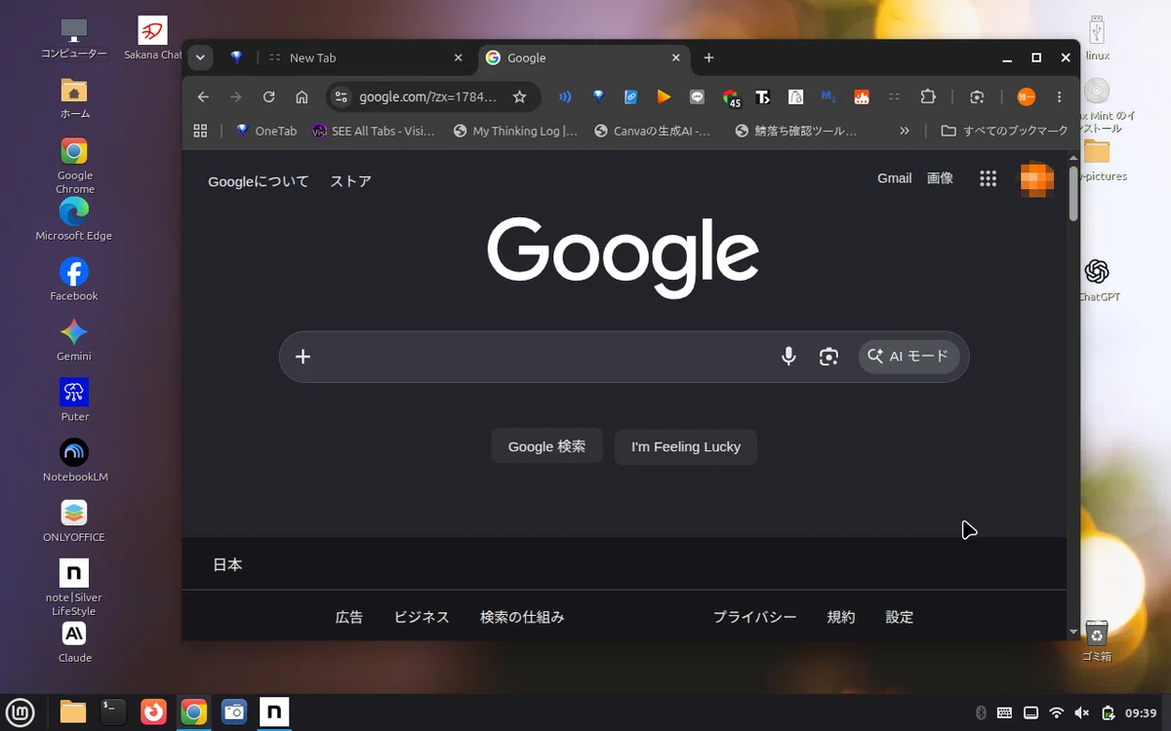This screenshot has width=1171, height=731.
Task: Click the Chrome screenshot lens toolbar icon
Action: pos(977,96)
